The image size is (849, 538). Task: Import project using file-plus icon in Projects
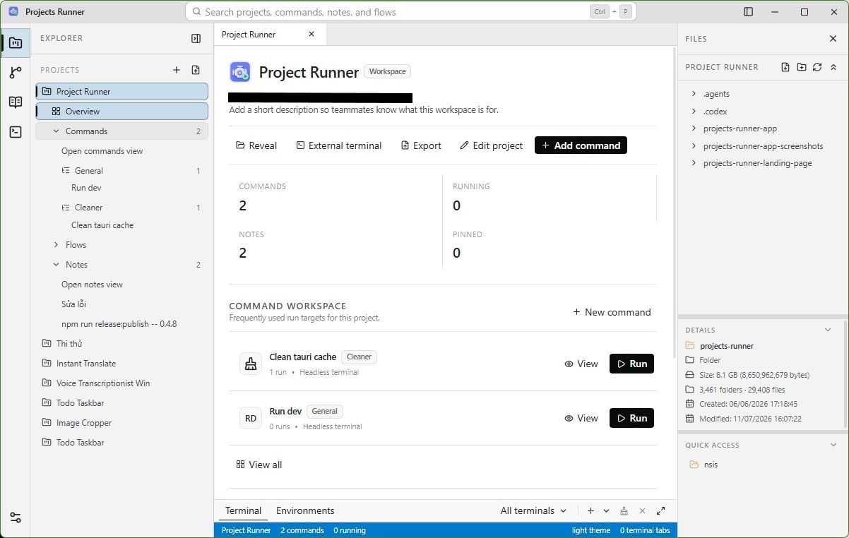pyautogui.click(x=196, y=70)
